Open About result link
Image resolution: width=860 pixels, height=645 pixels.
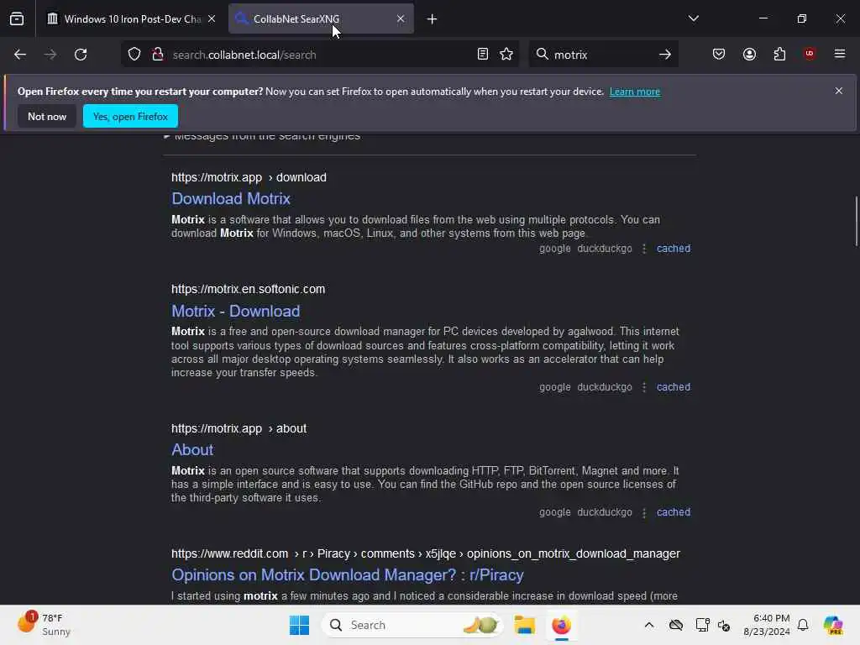192,450
